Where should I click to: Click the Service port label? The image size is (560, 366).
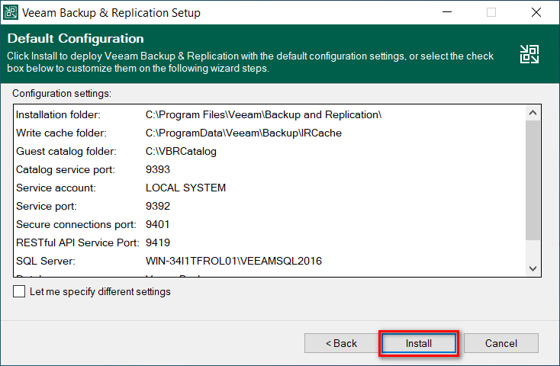pos(47,206)
